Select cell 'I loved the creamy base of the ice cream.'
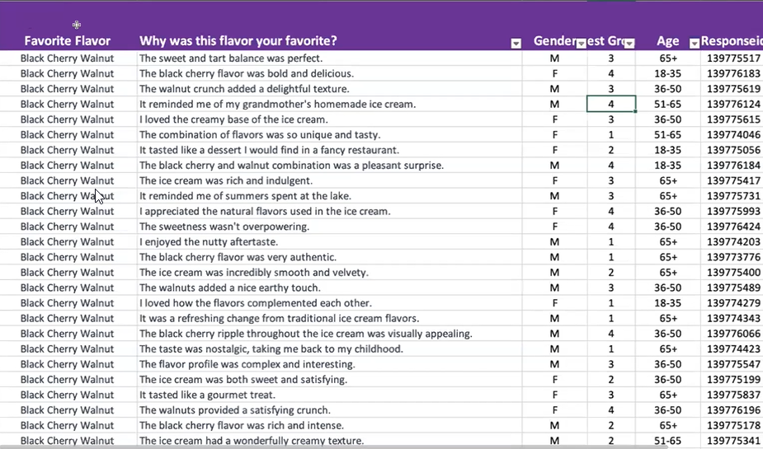Screen dimensions: 763x449 coord(329,119)
